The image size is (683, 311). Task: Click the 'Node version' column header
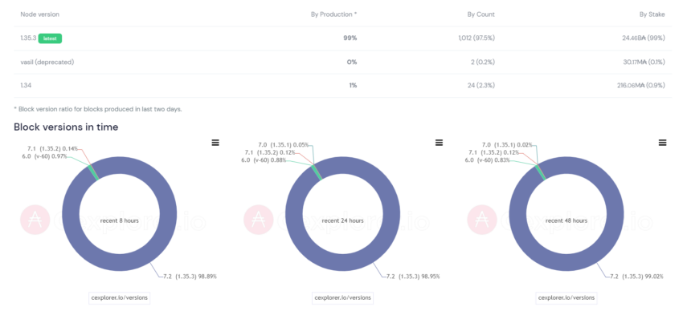[39, 14]
